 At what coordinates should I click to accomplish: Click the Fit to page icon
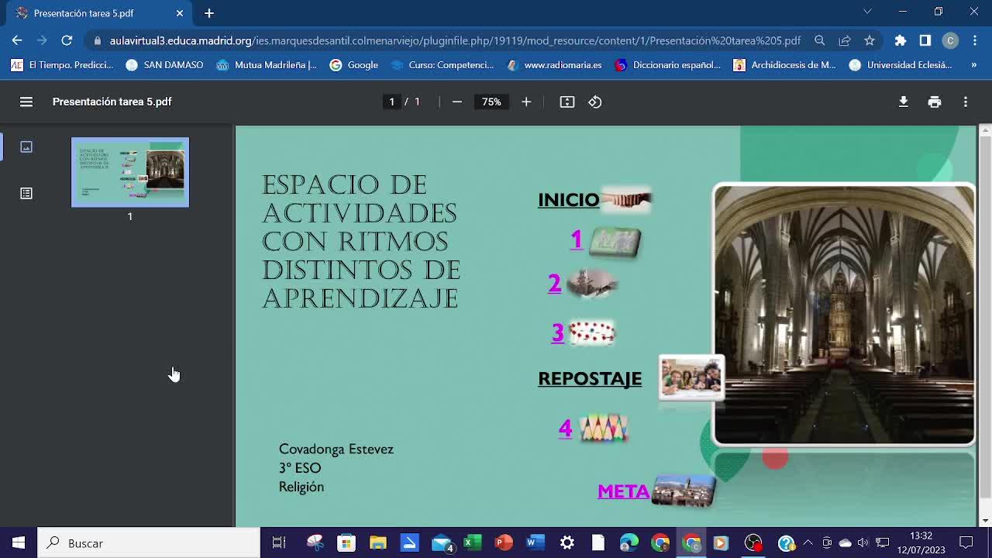(567, 102)
